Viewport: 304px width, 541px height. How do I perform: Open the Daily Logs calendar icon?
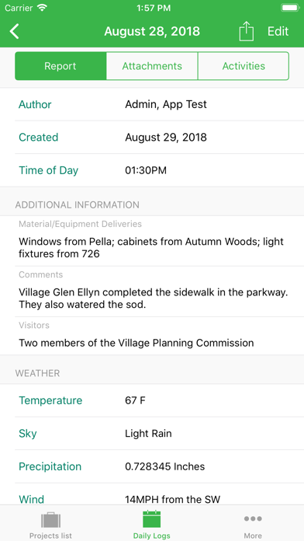click(152, 519)
